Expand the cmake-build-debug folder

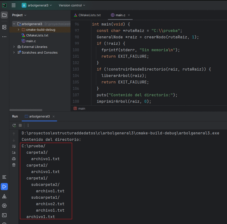pos(18,30)
